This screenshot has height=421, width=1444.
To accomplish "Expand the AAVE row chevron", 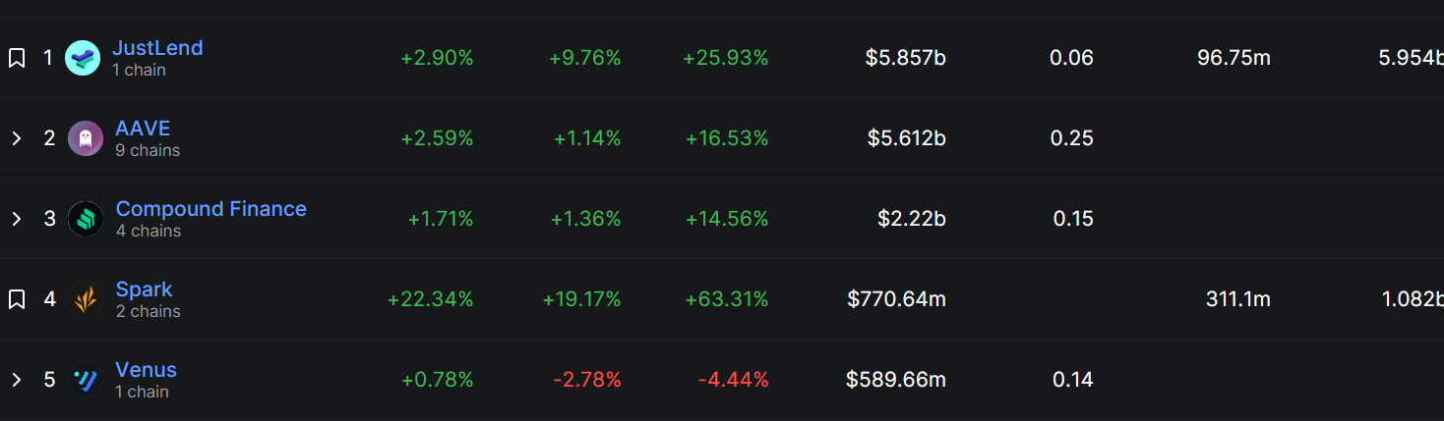I will point(17,138).
